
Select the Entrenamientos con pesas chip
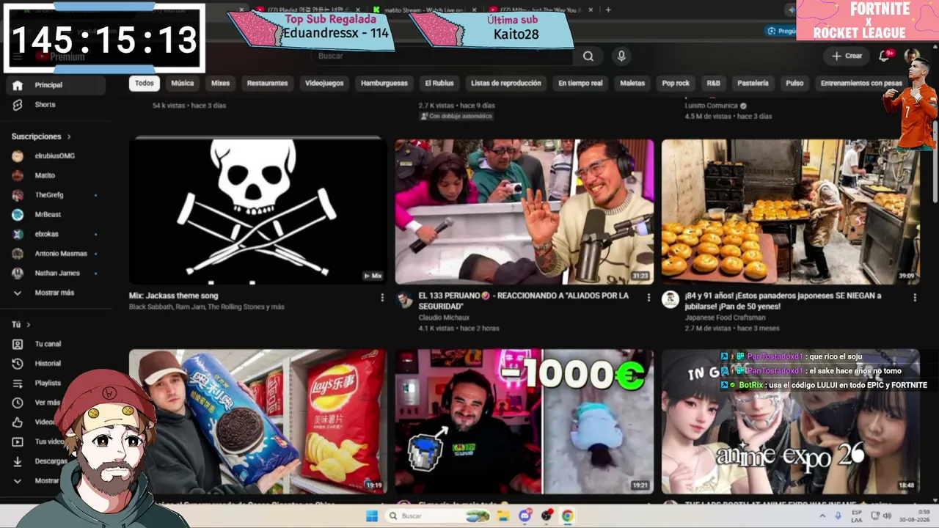coord(861,84)
